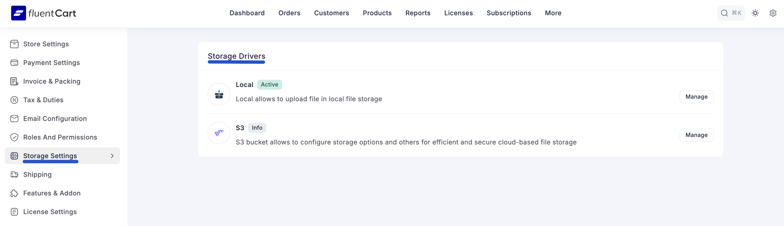This screenshot has height=226, width=784.
Task: Click the Active badge next to Local
Action: pos(269,84)
